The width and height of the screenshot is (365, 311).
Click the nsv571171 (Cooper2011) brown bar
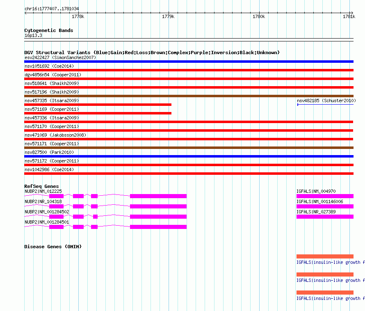pos(189,148)
